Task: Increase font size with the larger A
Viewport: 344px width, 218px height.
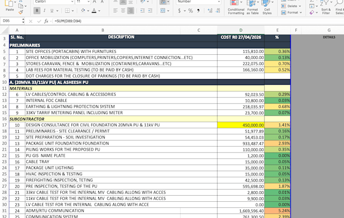Action: coord(95,2)
